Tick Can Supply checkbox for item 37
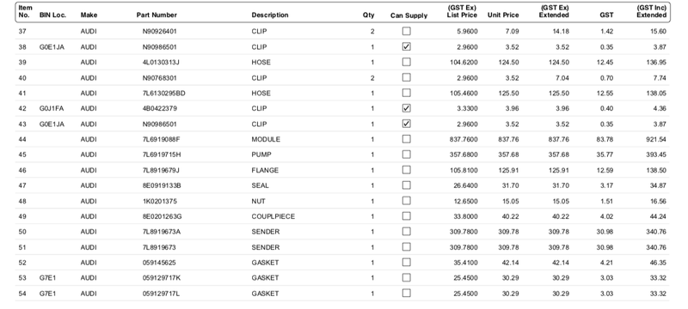 click(x=407, y=31)
